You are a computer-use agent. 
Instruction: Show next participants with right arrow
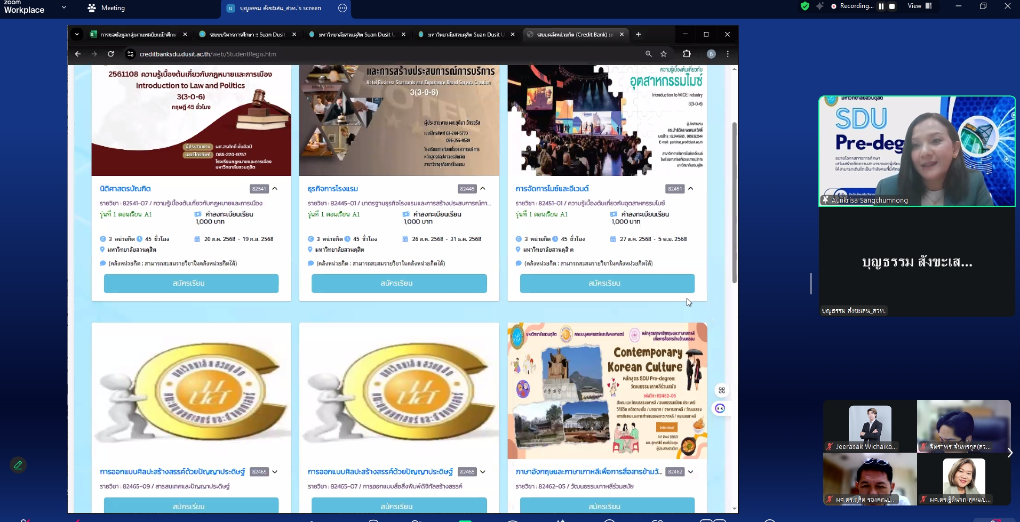tap(1009, 453)
